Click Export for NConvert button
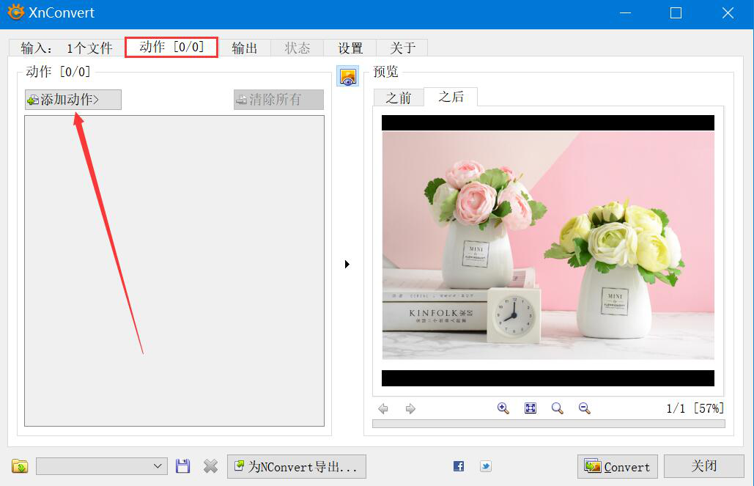This screenshot has width=754, height=486. pos(297,466)
